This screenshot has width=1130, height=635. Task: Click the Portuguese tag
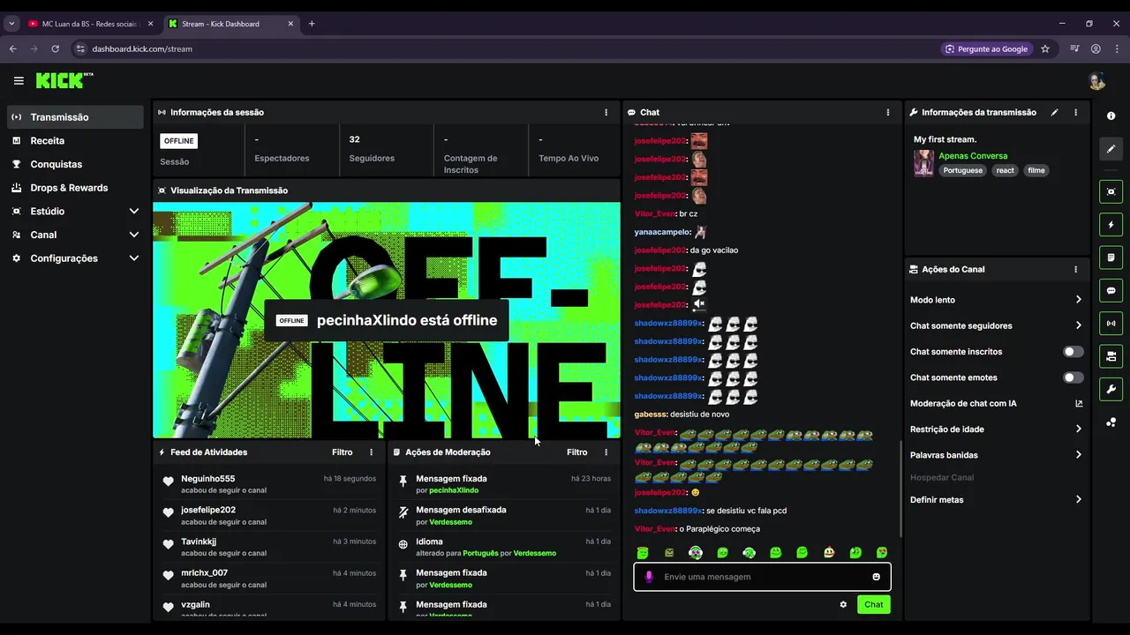point(962,170)
